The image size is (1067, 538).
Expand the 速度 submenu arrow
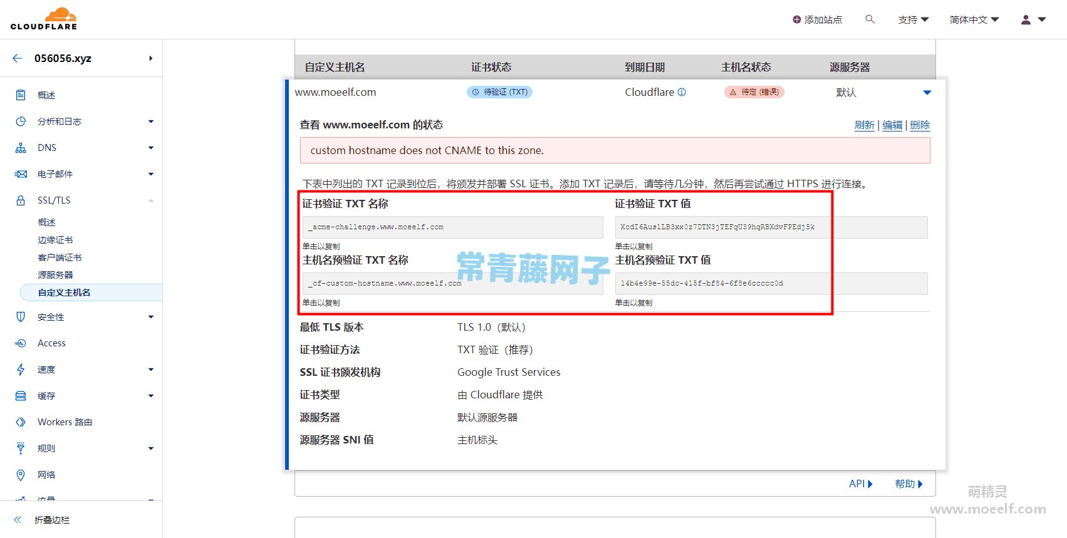[x=151, y=370]
